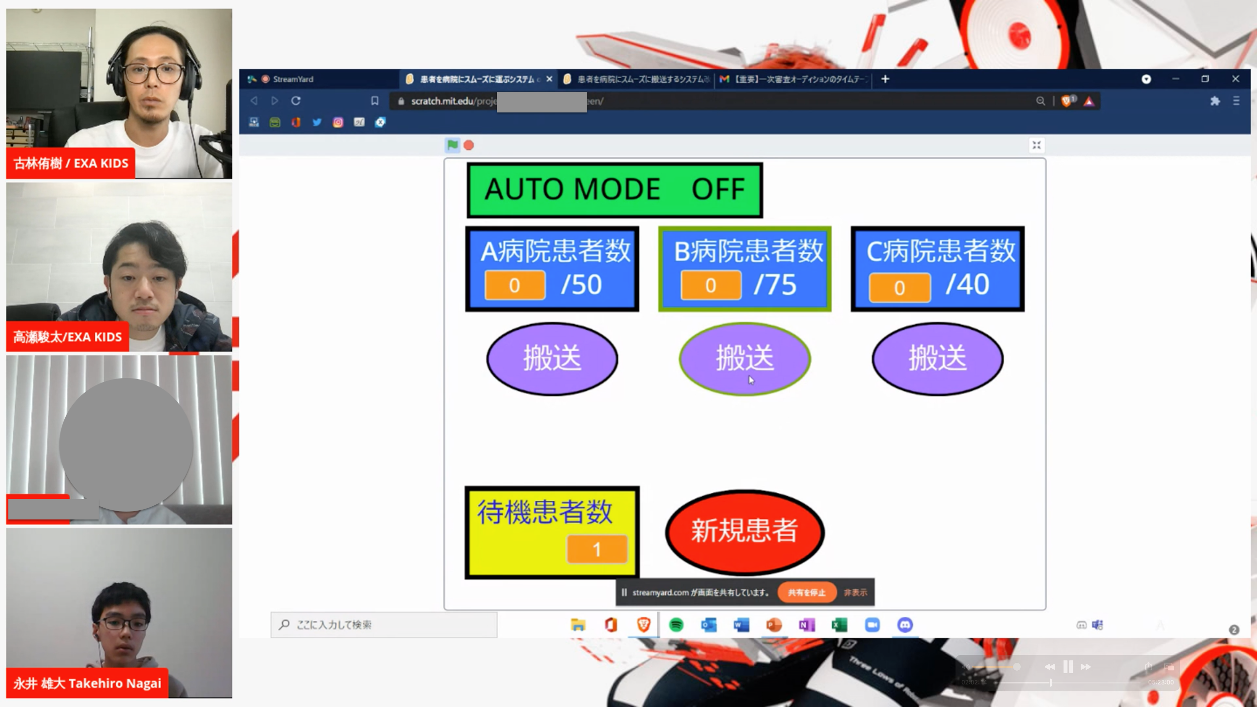
Task: Go back in the browser
Action: pyautogui.click(x=254, y=101)
